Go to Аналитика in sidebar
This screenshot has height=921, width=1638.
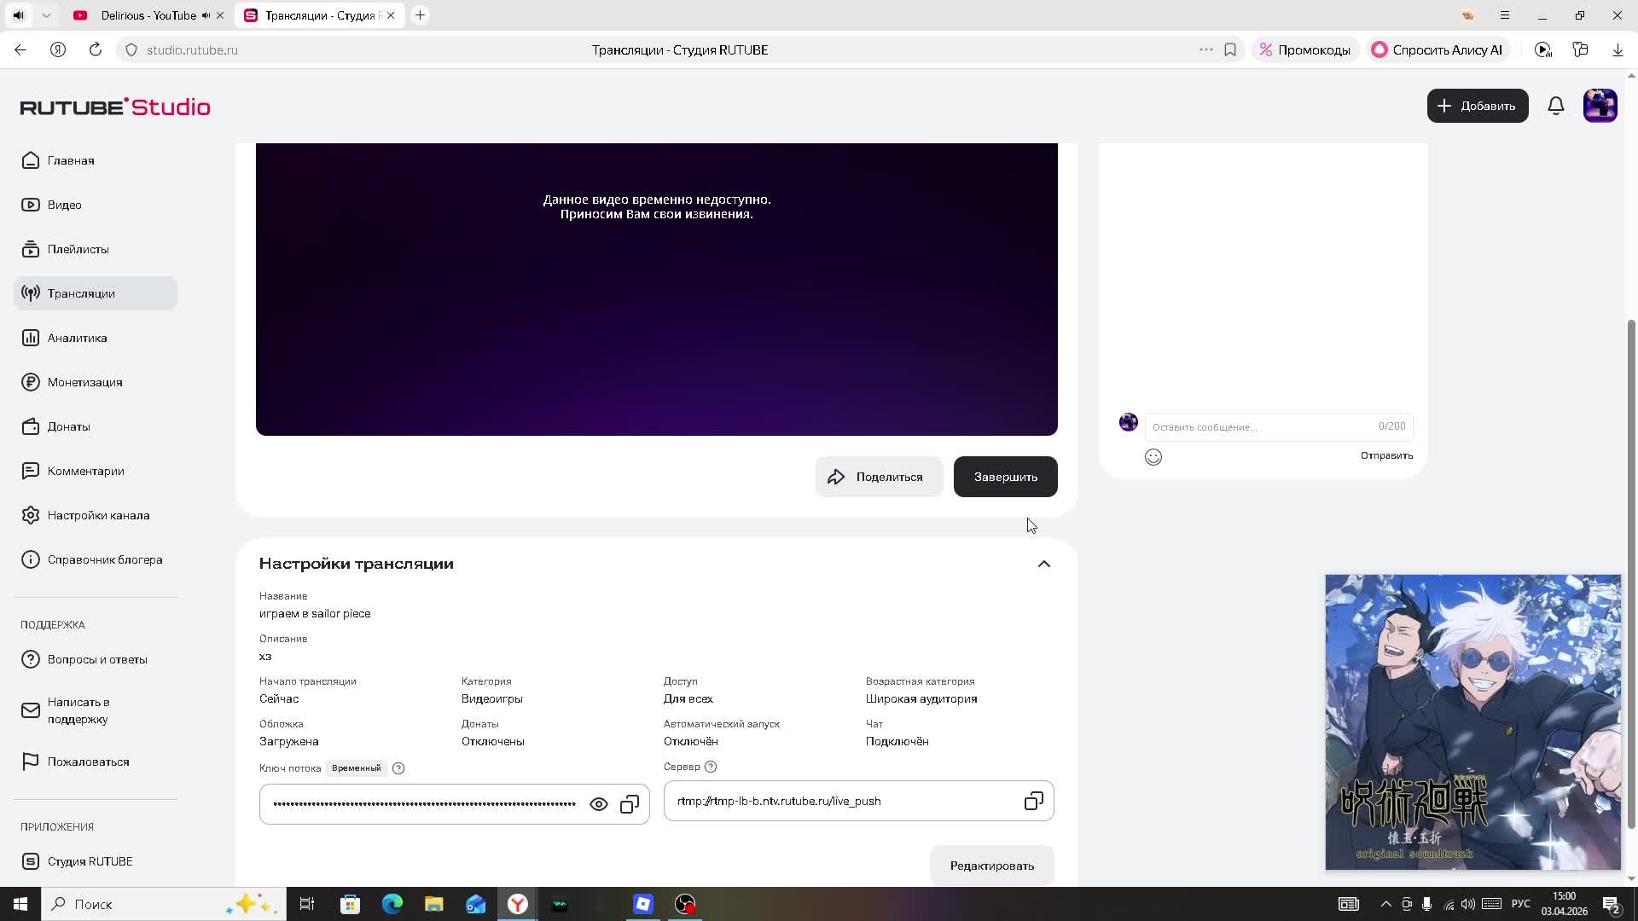pyautogui.click(x=77, y=338)
